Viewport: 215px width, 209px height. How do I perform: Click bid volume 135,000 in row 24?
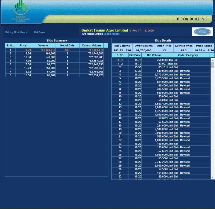coord(162,147)
